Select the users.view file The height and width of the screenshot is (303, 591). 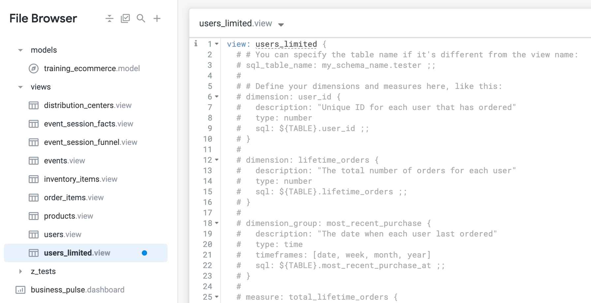[63, 234]
